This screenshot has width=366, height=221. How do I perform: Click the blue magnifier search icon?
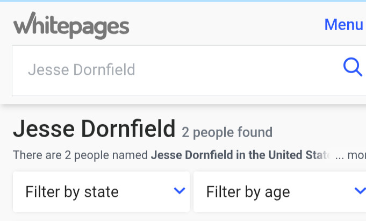coord(353,67)
